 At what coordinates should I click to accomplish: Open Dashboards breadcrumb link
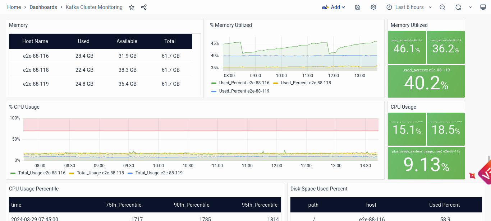click(x=43, y=7)
